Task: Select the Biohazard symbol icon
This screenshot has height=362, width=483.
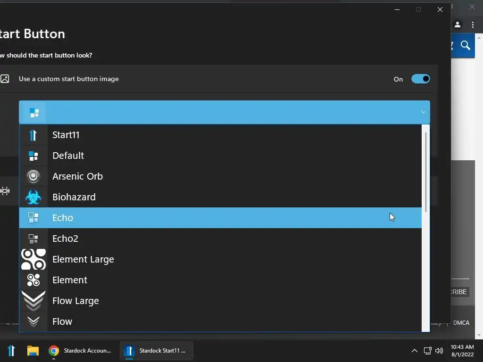Action: pyautogui.click(x=33, y=197)
